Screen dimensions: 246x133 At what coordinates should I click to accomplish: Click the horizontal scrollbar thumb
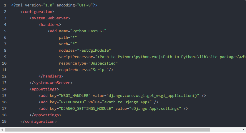click(x=107, y=129)
